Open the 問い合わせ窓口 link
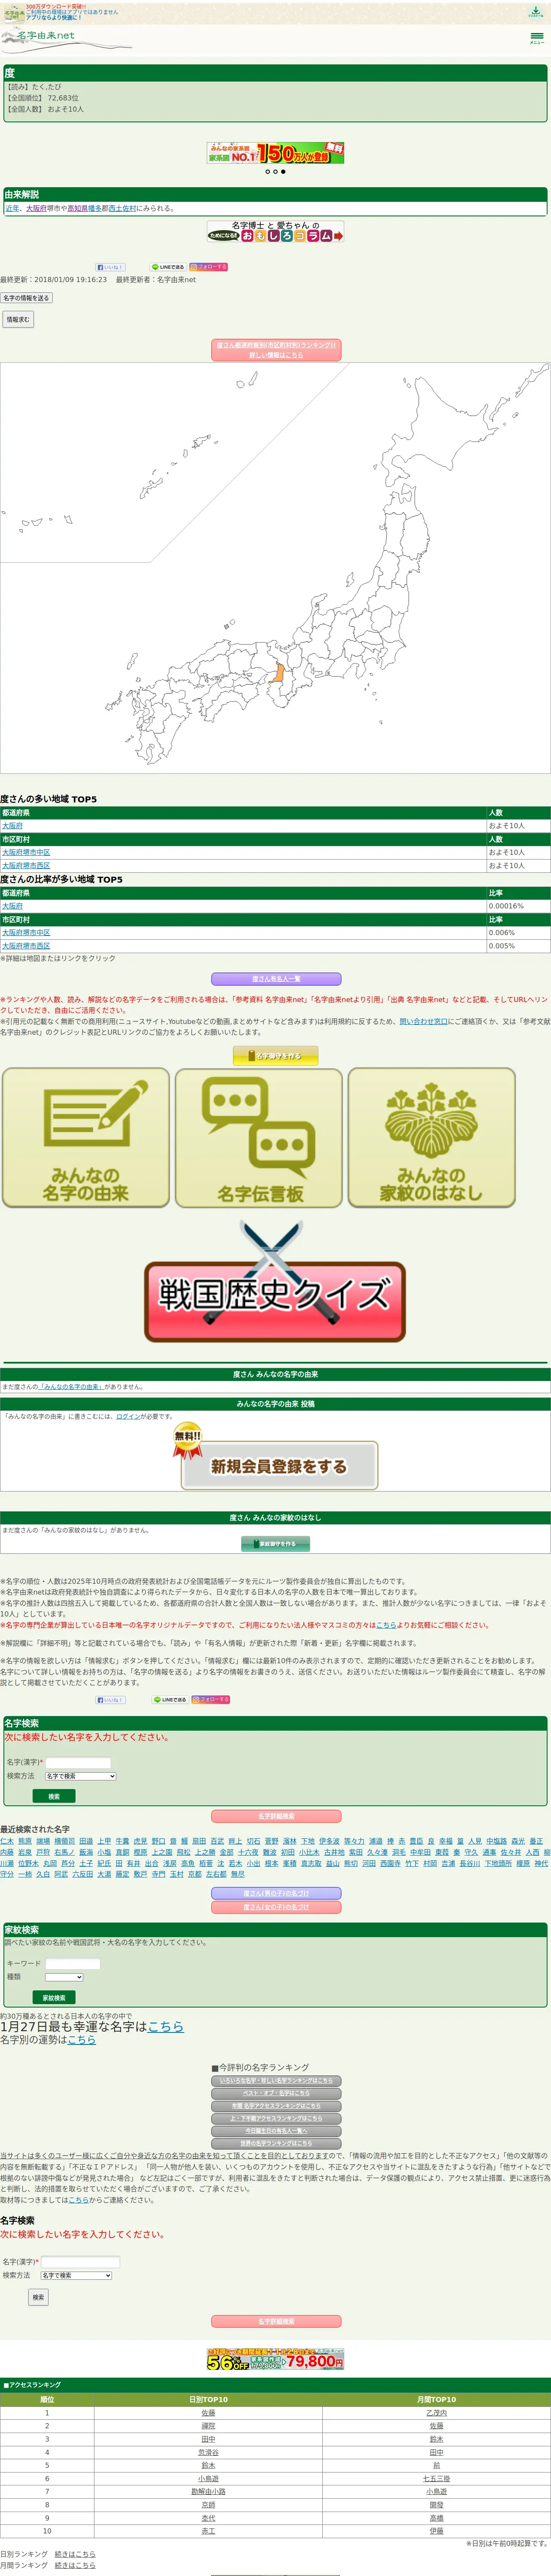The image size is (551, 2576). [x=424, y=1021]
